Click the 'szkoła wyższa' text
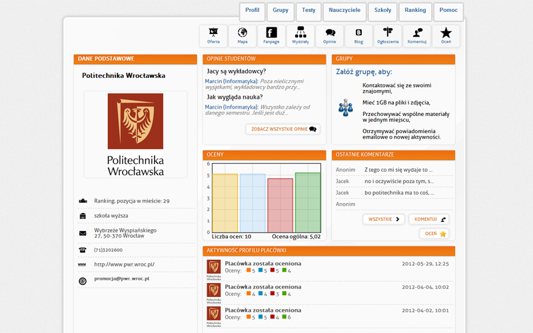 point(111,216)
